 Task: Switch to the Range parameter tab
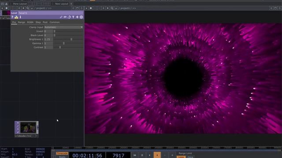click(x=22, y=22)
